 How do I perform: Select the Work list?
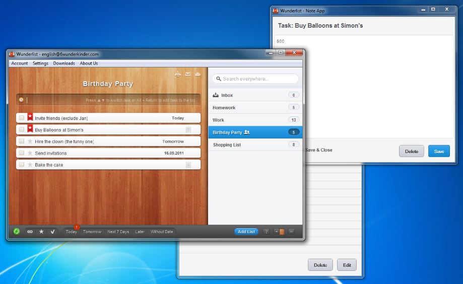pyautogui.click(x=255, y=120)
